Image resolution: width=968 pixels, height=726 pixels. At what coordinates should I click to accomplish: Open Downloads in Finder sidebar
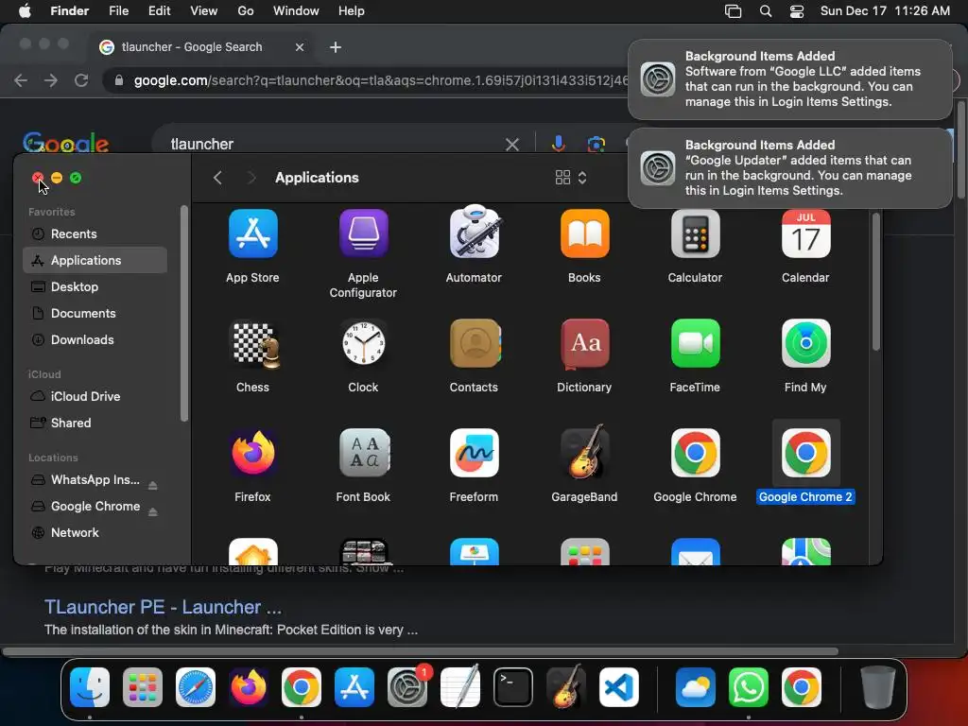click(x=95, y=340)
